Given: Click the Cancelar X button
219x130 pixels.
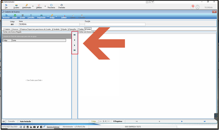Looking at the screenshot, I should [x=82, y=16].
